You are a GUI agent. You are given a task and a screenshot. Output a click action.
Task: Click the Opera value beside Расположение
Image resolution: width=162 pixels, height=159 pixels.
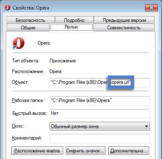point(55,71)
